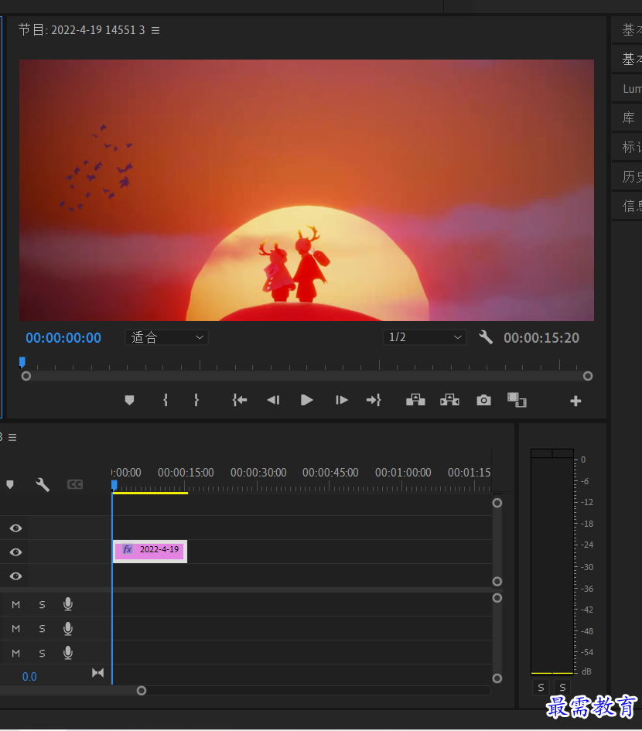Open timeline display settings wrench
The image size is (642, 731).
pyautogui.click(x=43, y=484)
